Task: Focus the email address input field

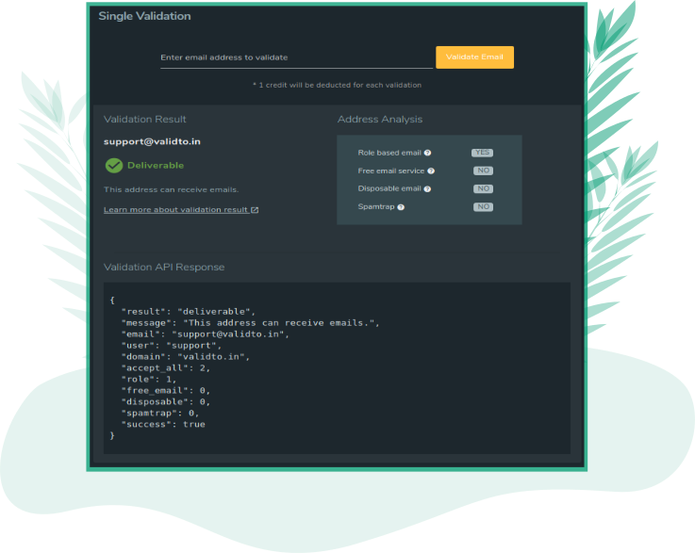Action: 296,57
